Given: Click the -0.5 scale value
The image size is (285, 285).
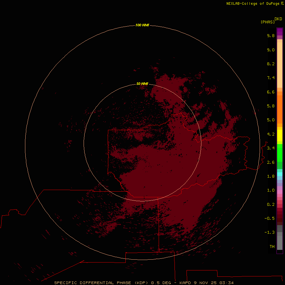Looking at the screenshot, I should click(x=269, y=218).
